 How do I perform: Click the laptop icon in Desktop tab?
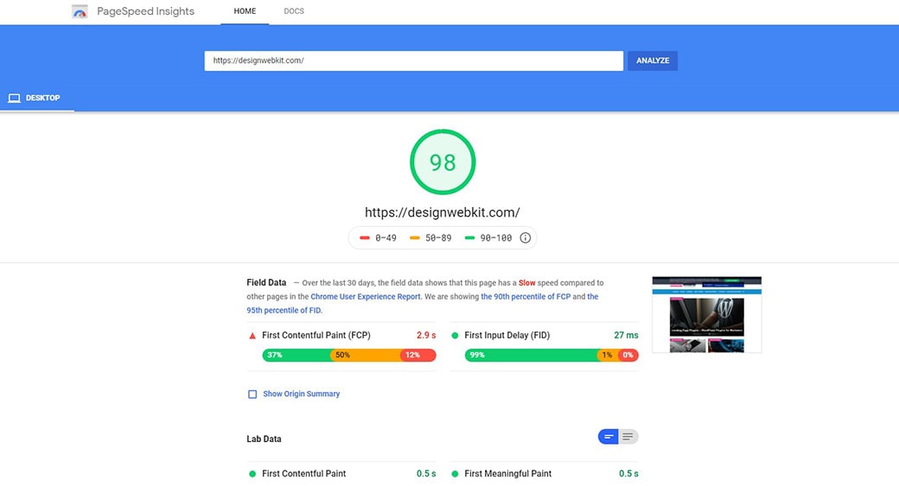pyautogui.click(x=14, y=98)
